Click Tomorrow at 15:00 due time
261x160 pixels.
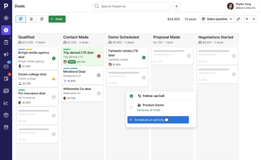click(x=148, y=110)
